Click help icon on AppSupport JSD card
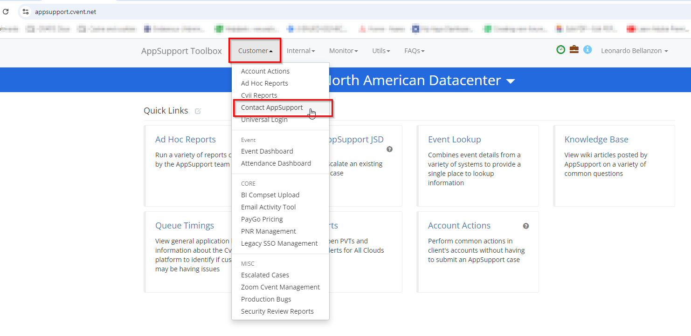The width and height of the screenshot is (691, 336). (x=389, y=149)
